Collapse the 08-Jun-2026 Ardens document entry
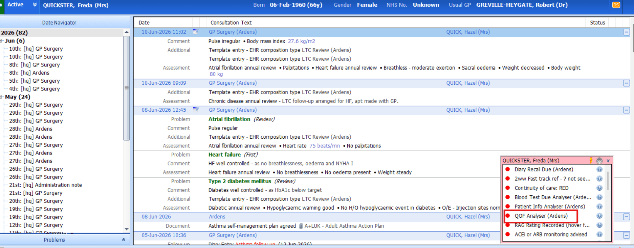This screenshot has width=634, height=248. click(x=627, y=217)
